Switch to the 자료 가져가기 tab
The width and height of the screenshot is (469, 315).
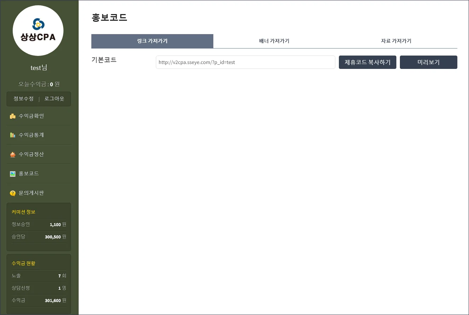(x=396, y=41)
